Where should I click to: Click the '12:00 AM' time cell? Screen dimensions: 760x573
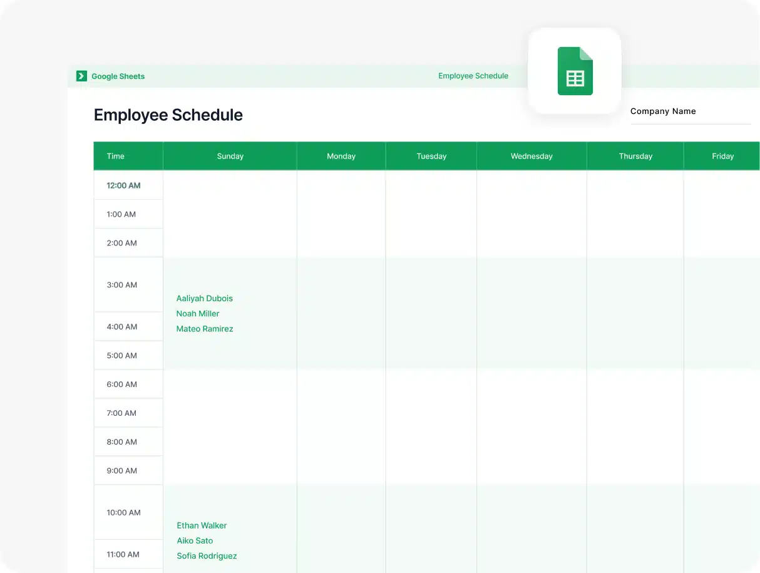pos(123,185)
